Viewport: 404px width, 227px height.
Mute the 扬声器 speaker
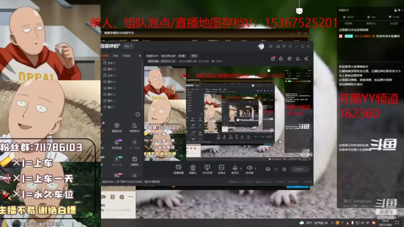click(x=249, y=169)
